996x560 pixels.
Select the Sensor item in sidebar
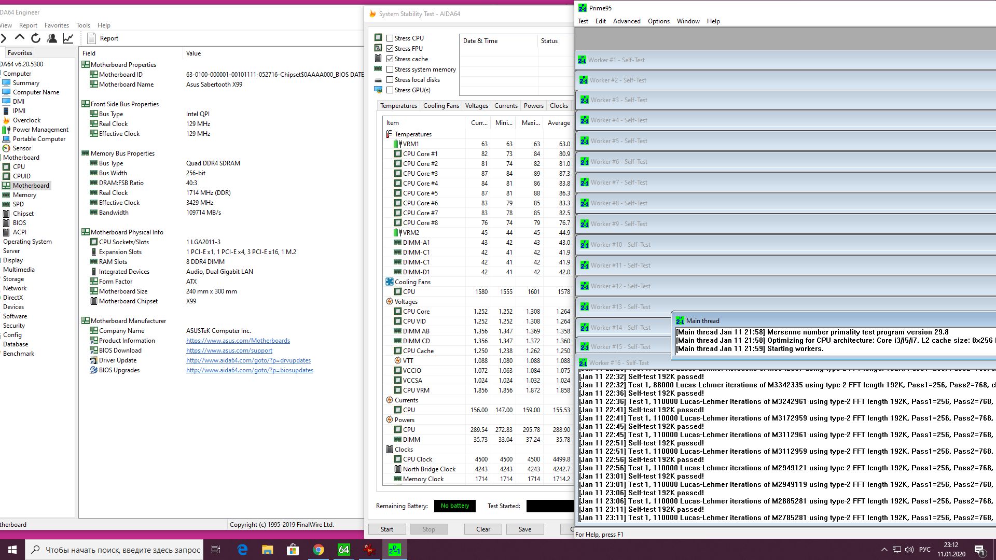(x=22, y=148)
